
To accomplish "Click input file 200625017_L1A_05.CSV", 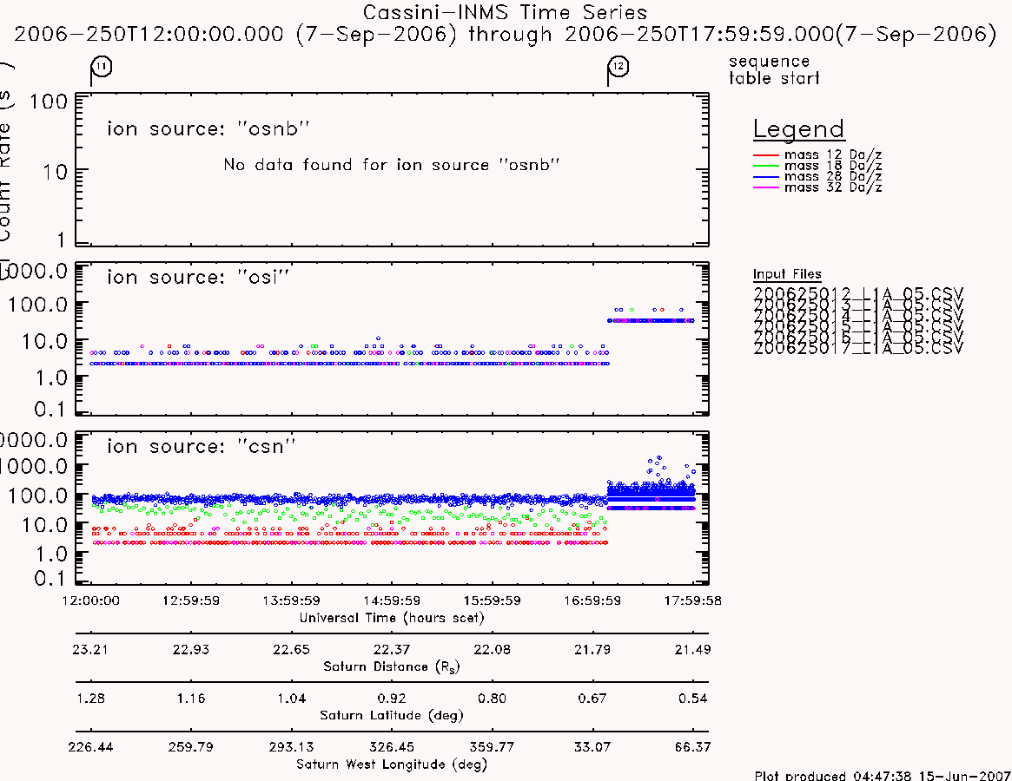I will coord(857,348).
